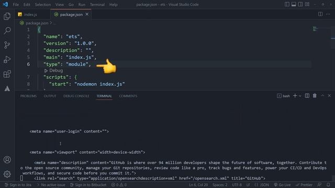
Task: Switch to the DEBUG CONSOLE tab
Action: (x=76, y=96)
